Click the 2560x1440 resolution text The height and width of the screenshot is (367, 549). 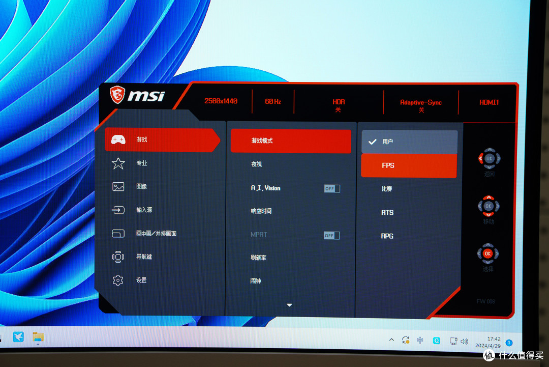click(221, 101)
